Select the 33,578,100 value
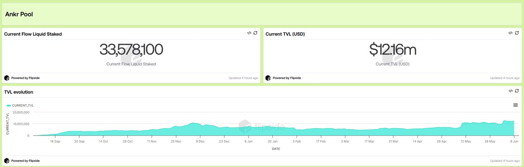The height and width of the screenshot is (167, 524). click(x=131, y=50)
